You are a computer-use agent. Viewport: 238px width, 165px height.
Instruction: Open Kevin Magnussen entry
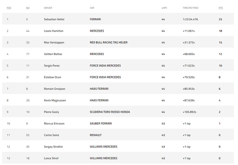click(x=55, y=100)
